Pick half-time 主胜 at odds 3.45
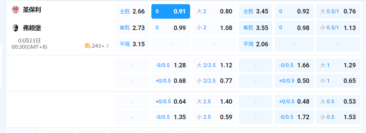366x133 pixels. pyautogui.click(x=255, y=11)
